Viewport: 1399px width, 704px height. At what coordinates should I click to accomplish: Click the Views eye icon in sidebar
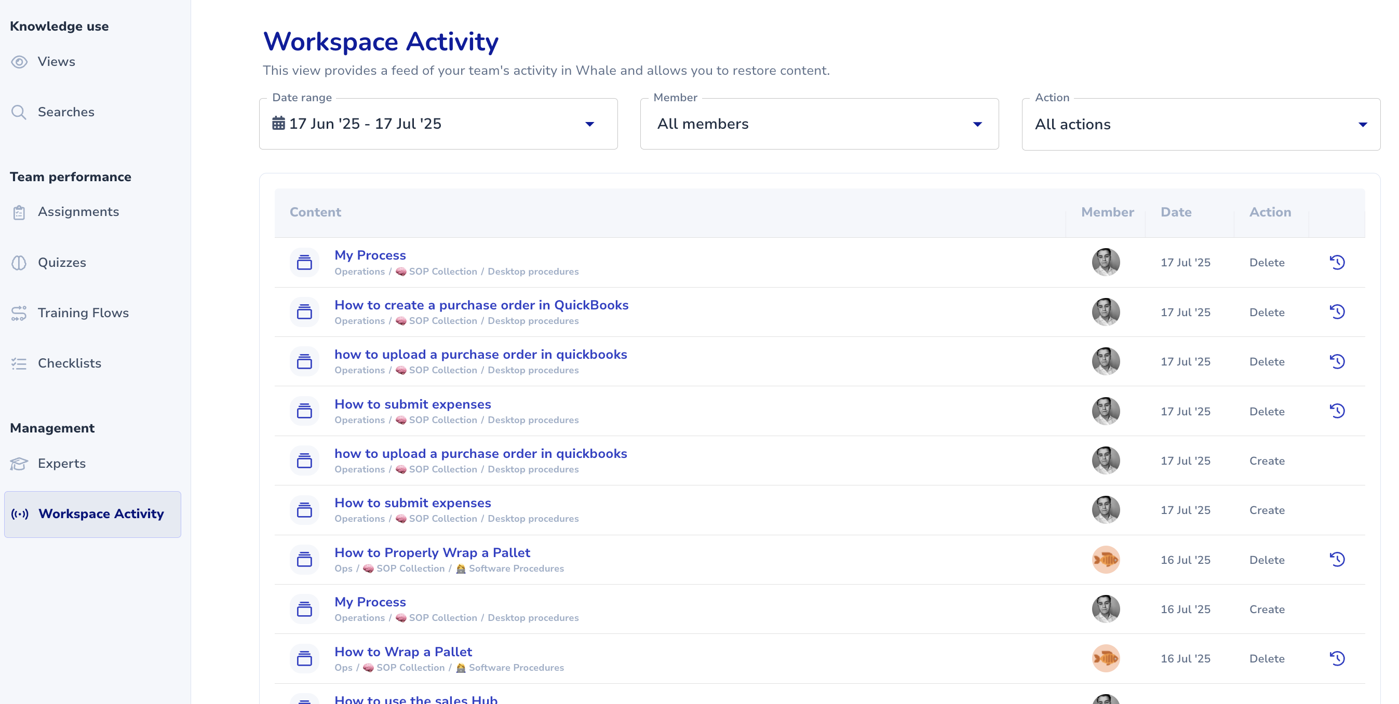point(19,62)
